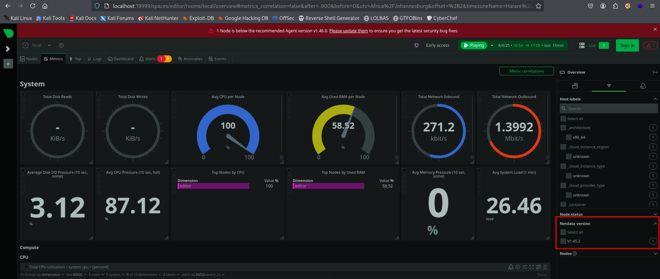Open the red alert warning badge
Viewport: 660px width, 279px height.
(650, 45)
